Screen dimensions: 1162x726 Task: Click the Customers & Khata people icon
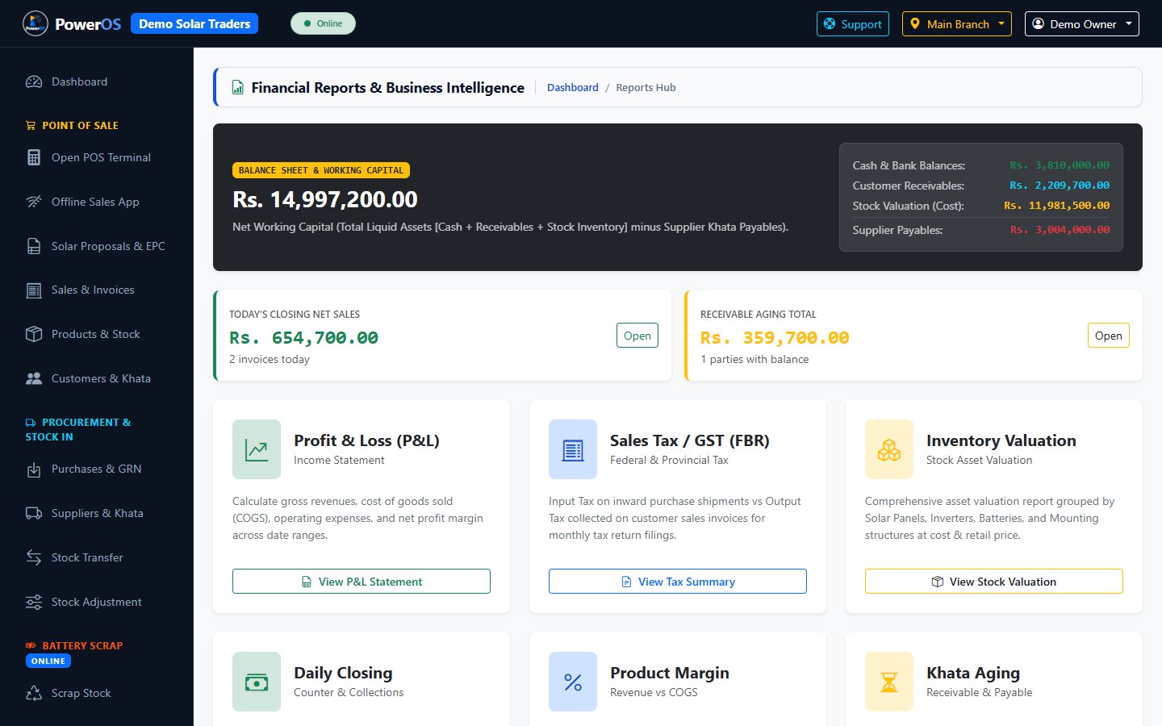point(34,379)
